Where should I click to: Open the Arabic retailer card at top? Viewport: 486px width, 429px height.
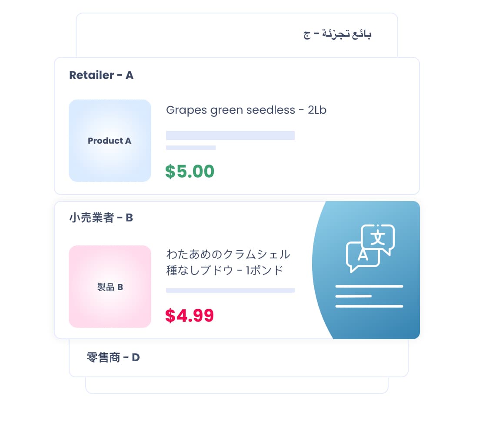coord(236,35)
